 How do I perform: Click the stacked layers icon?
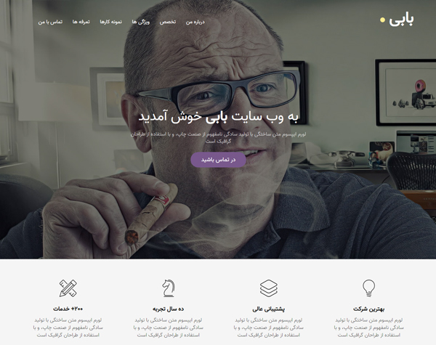(x=269, y=288)
